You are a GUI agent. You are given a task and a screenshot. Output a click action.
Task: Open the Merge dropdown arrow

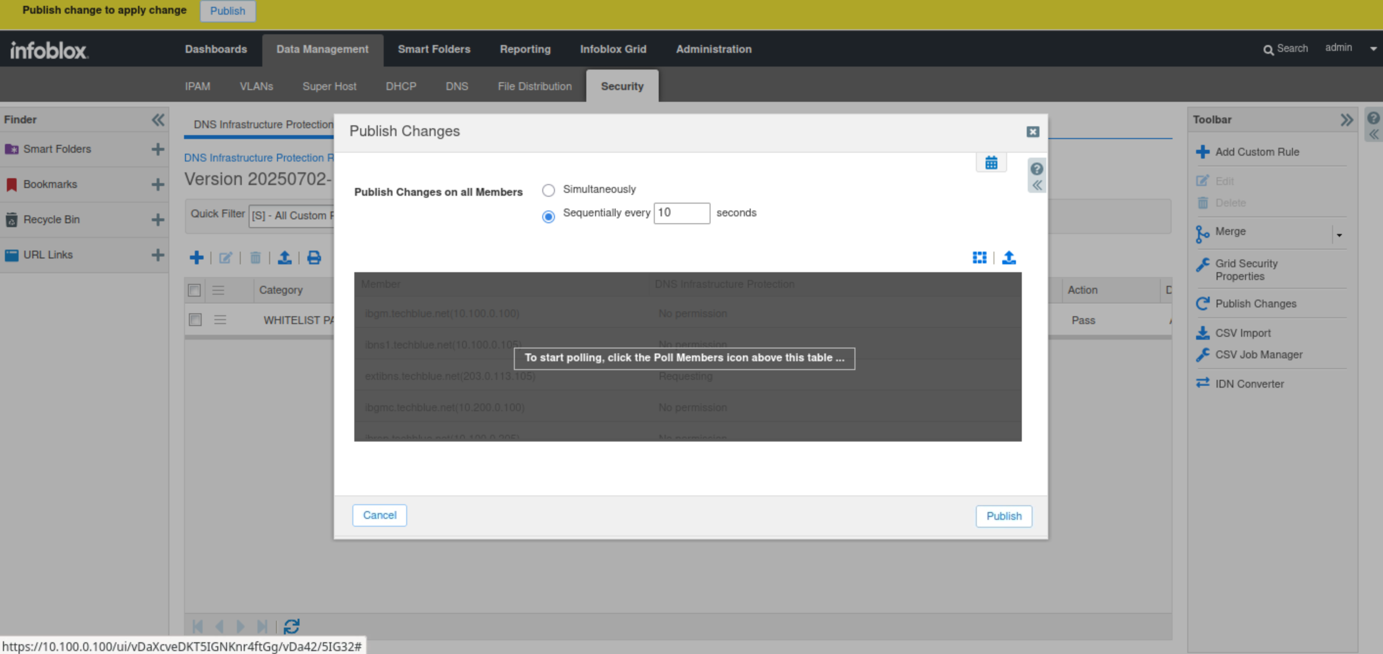point(1339,235)
